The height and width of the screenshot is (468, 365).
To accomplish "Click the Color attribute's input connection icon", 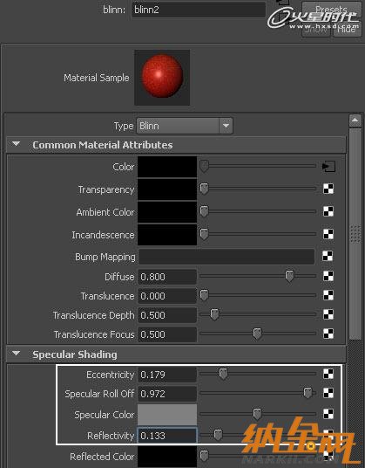I will pos(328,166).
